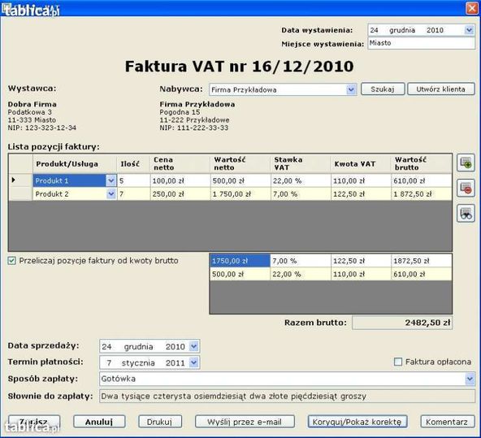Click quantity cell '7' for Produkt 2
Viewport: 481px width, 438px height.
pyautogui.click(x=133, y=194)
